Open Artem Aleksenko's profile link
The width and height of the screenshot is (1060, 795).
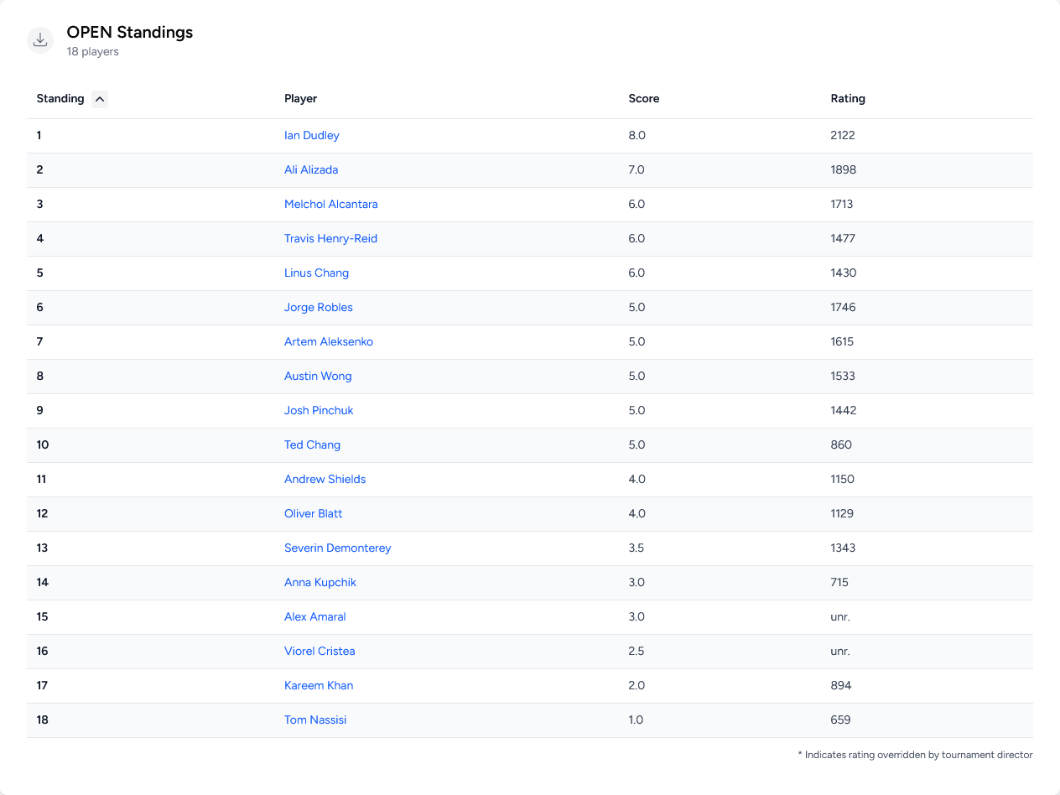pyautogui.click(x=328, y=342)
